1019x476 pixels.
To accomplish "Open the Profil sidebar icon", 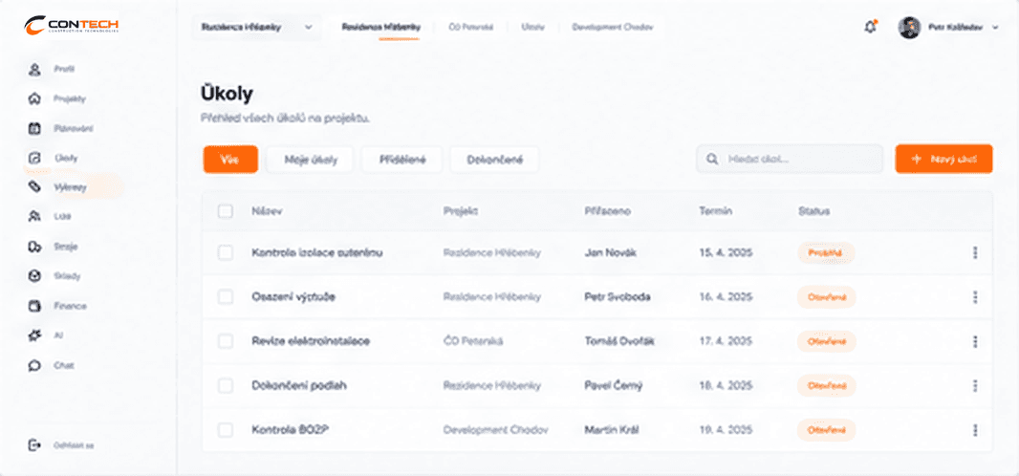I will click(34, 69).
